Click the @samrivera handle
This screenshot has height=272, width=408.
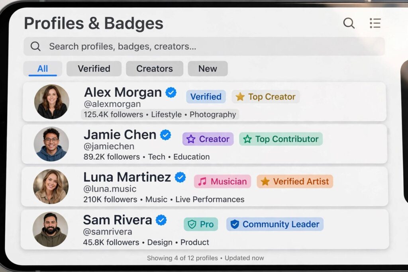coord(108,232)
